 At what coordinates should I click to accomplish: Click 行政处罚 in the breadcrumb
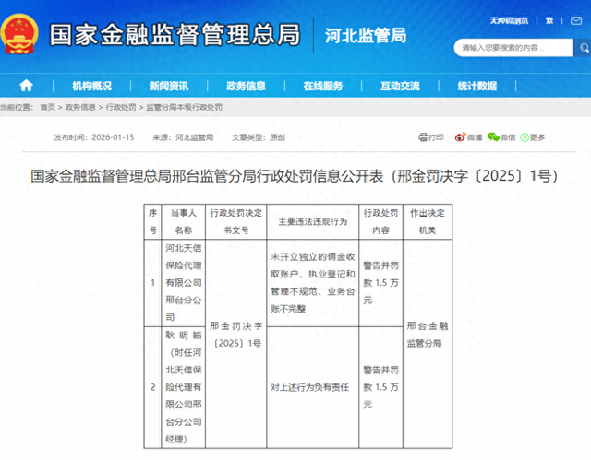(121, 107)
